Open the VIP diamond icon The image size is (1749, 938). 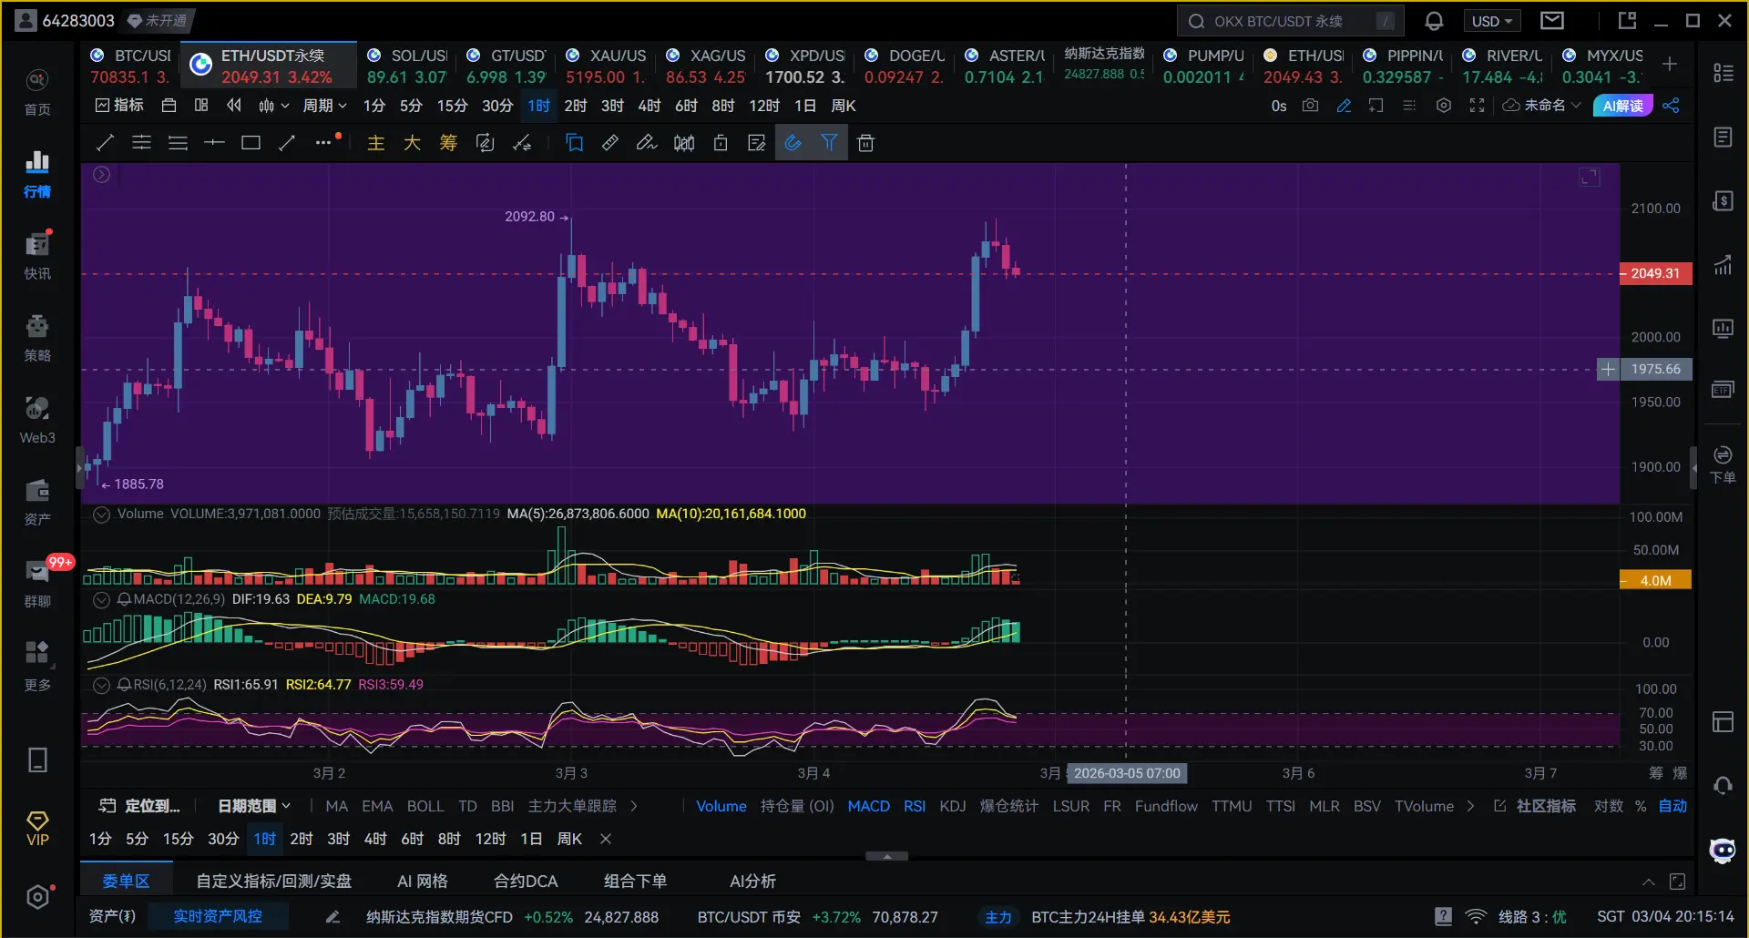pos(37,828)
